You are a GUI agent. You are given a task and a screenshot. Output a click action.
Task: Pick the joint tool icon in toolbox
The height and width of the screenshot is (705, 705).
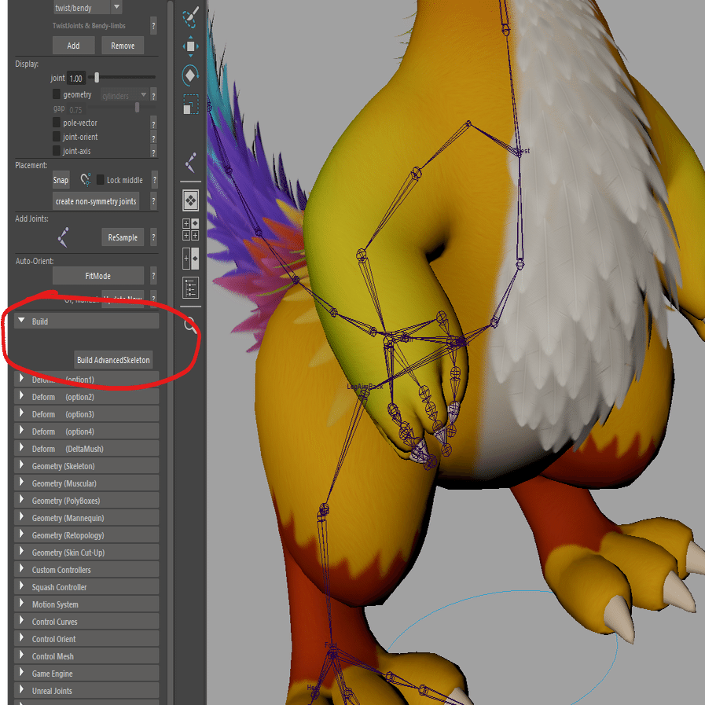191,163
